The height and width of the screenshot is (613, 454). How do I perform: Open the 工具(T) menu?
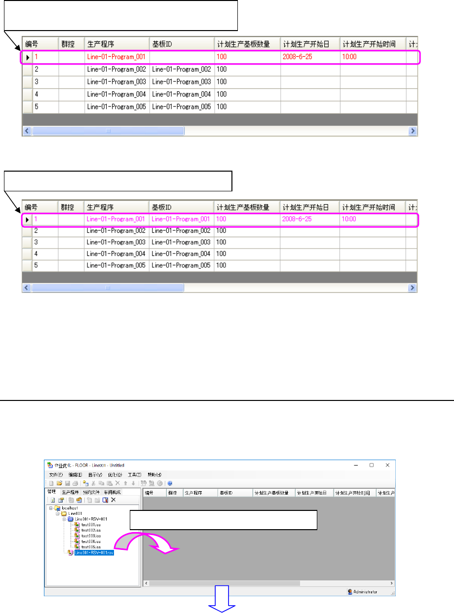pyautogui.click(x=134, y=475)
